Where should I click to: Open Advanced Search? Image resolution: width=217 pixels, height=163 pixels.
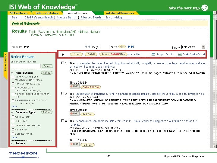(91, 17)
